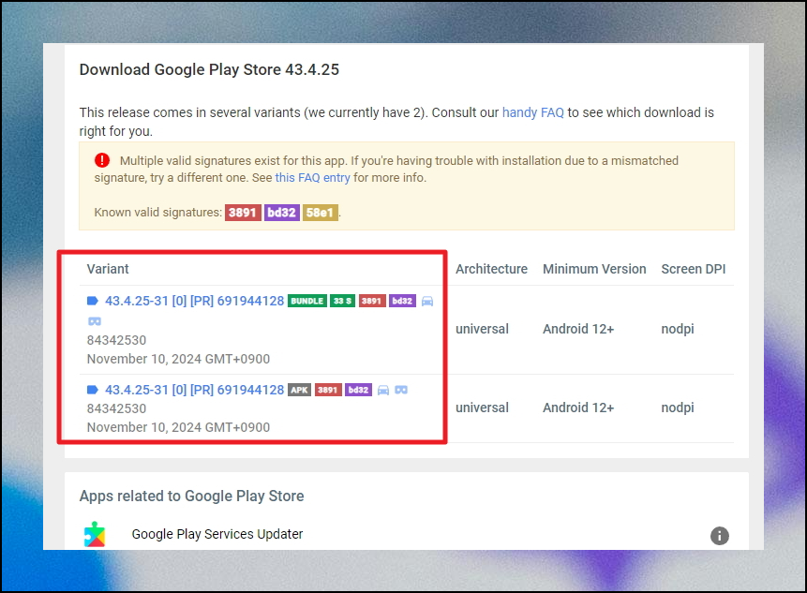
Task: Click the red warning exclamation icon
Action: (x=102, y=160)
